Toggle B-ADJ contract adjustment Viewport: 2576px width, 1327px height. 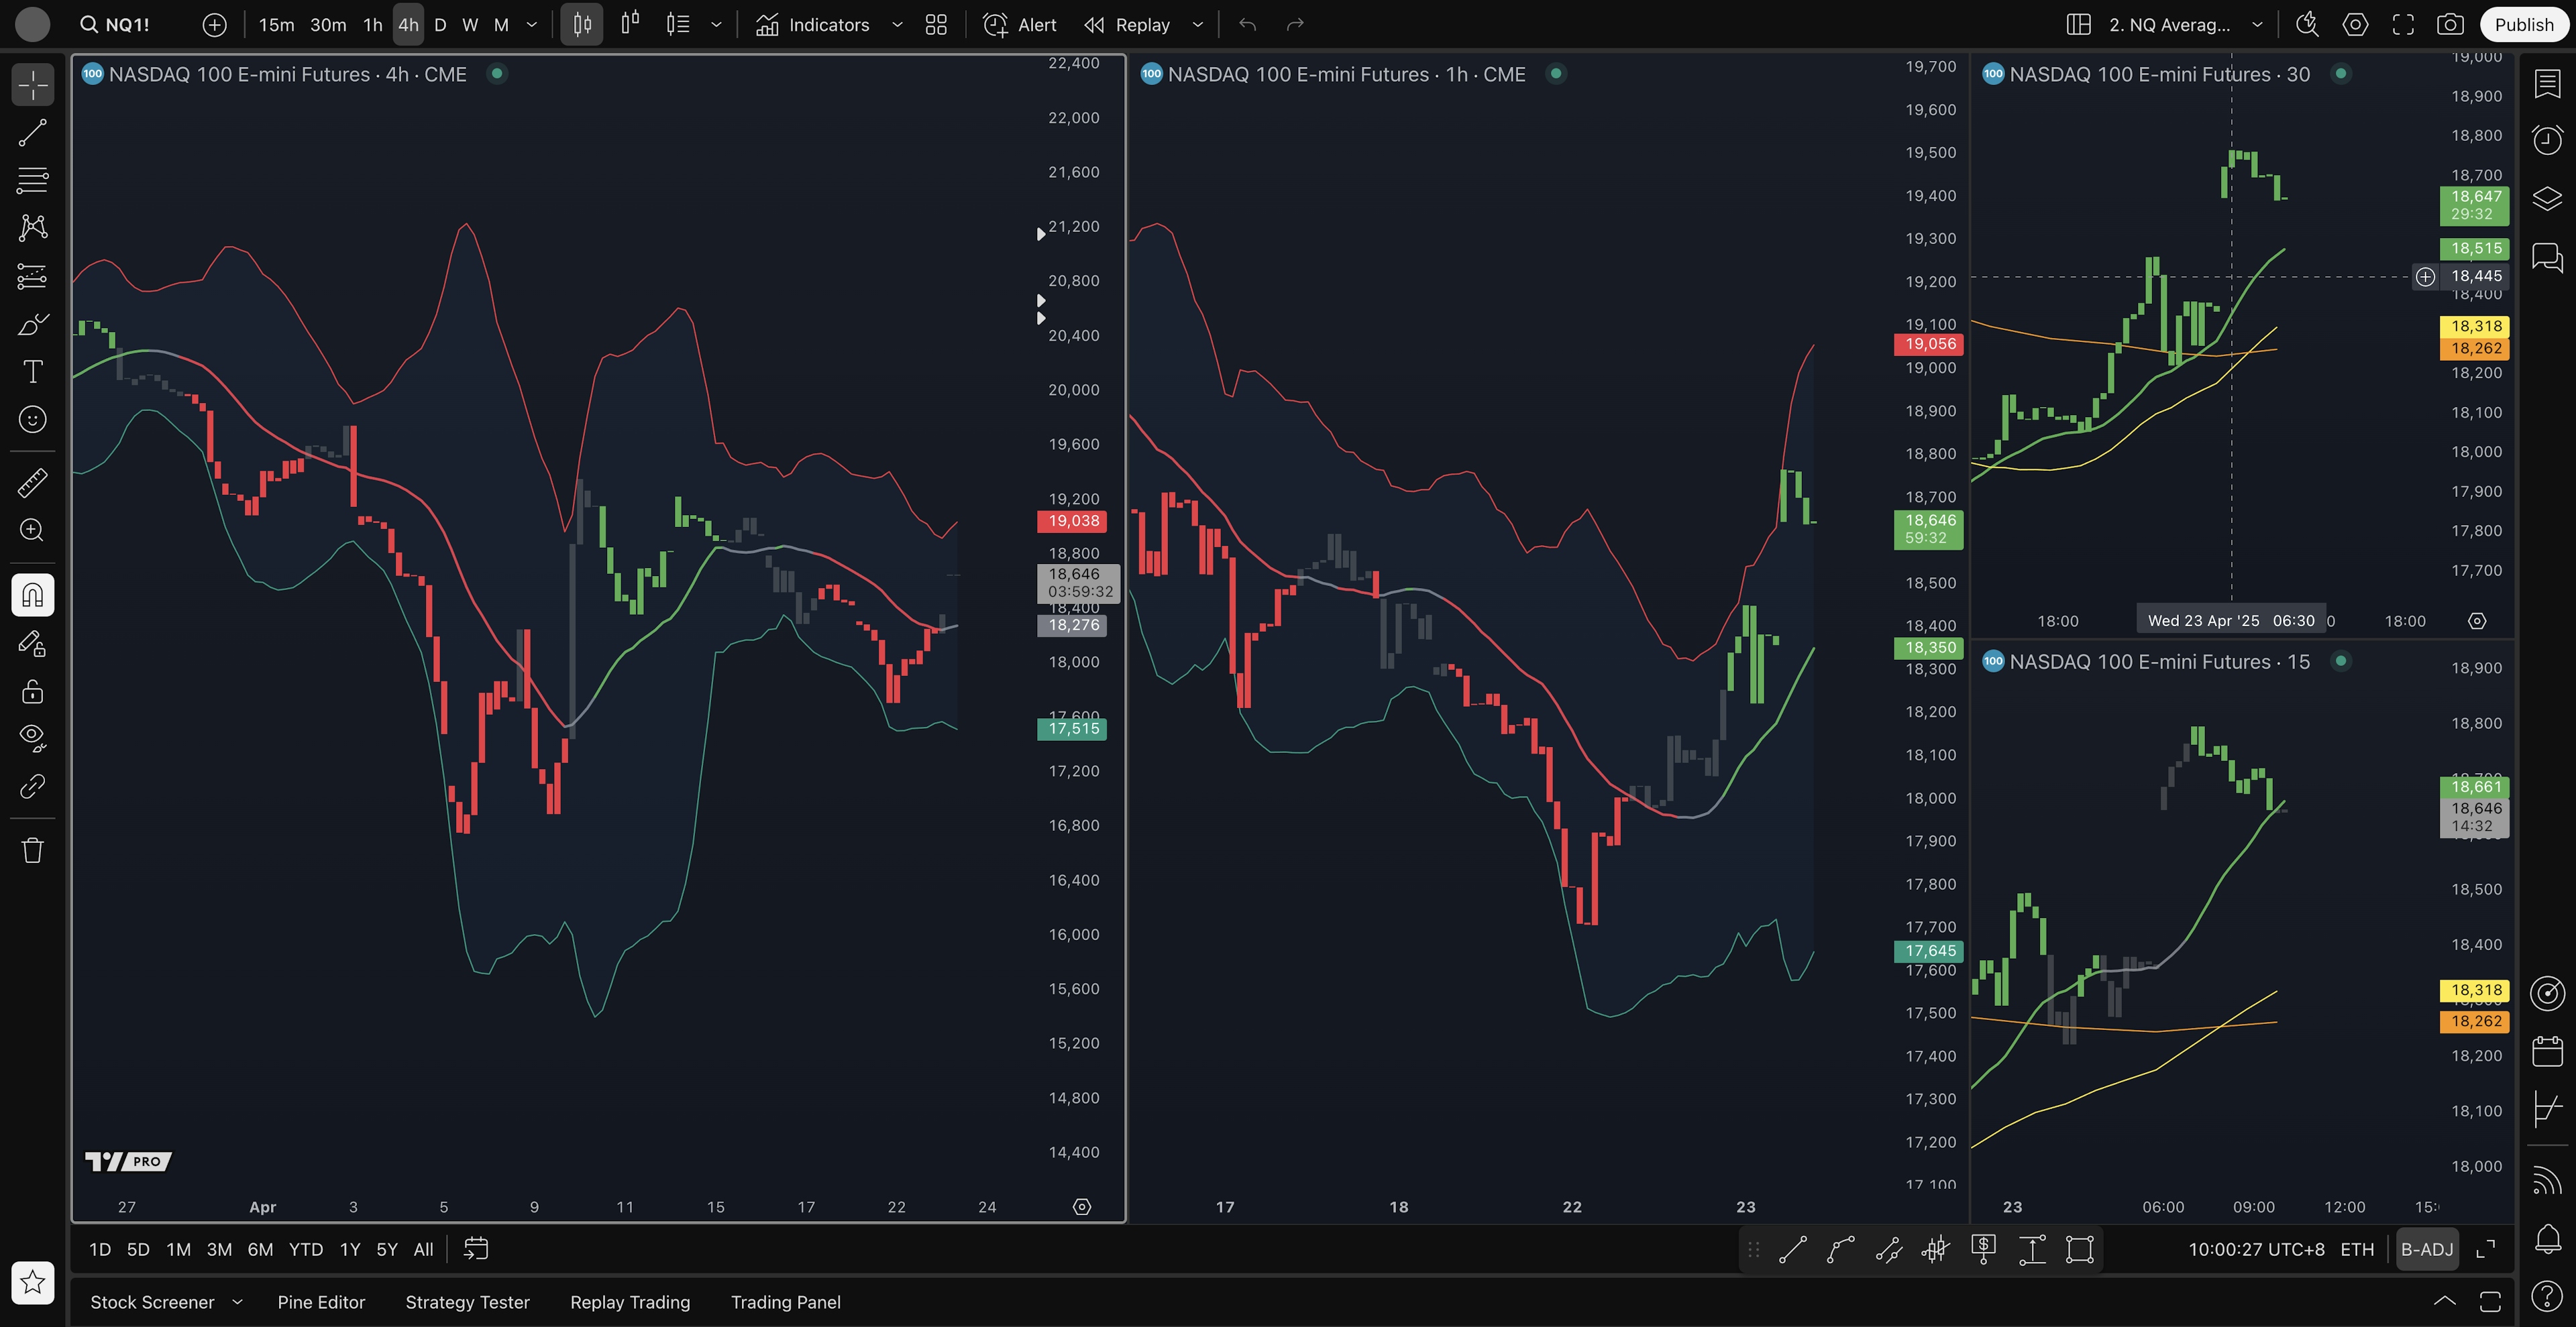coord(2427,1249)
